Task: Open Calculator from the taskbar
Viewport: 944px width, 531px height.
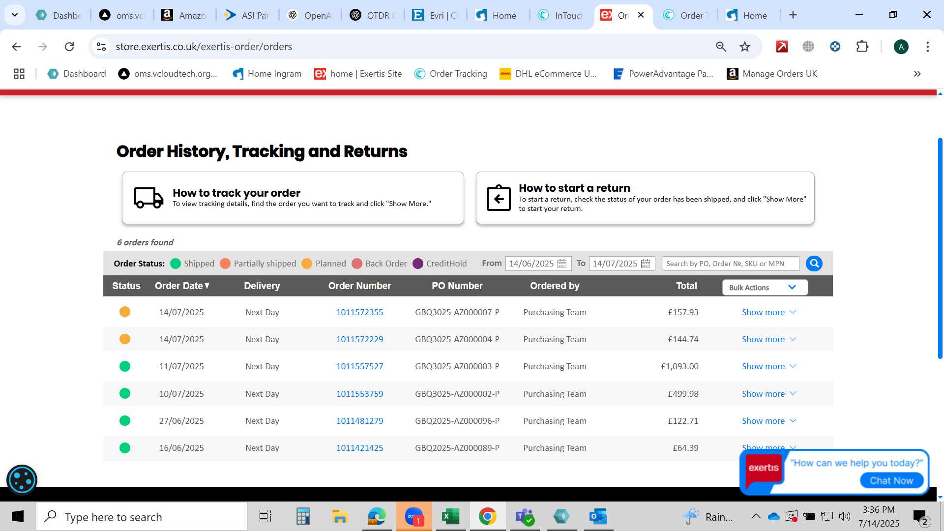Action: (x=303, y=517)
